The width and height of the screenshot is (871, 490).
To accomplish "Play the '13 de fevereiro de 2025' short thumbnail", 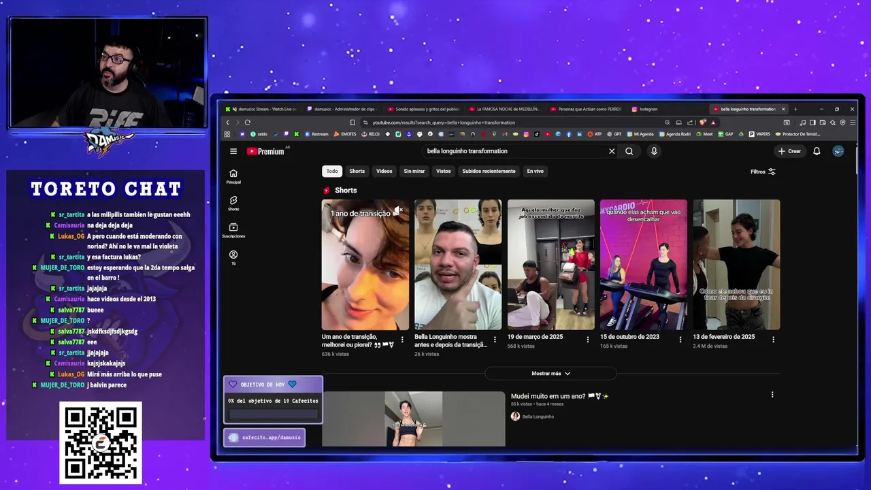I will (x=736, y=265).
